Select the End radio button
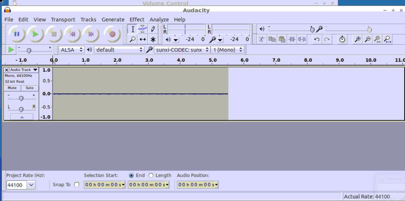Image resolution: width=405 pixels, height=201 pixels. 131,175
